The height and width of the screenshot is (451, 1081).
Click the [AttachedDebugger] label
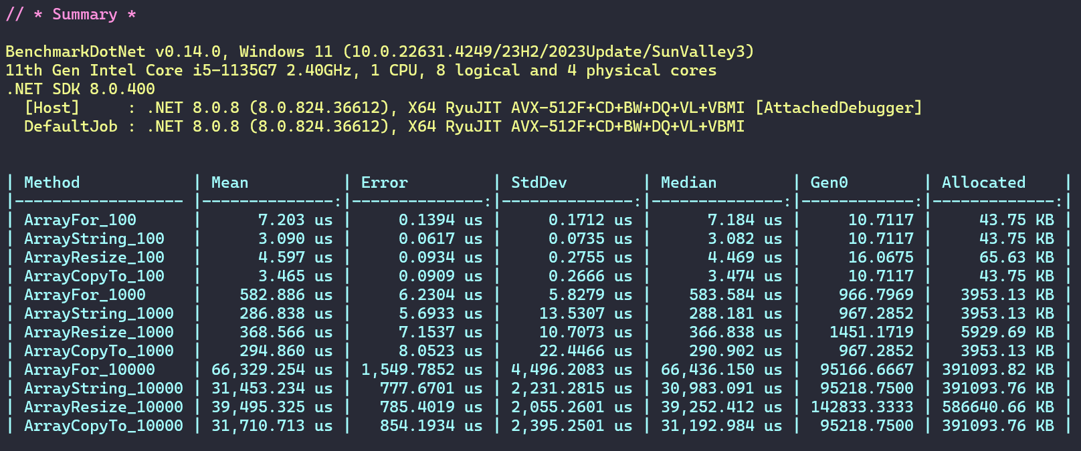[x=838, y=108]
